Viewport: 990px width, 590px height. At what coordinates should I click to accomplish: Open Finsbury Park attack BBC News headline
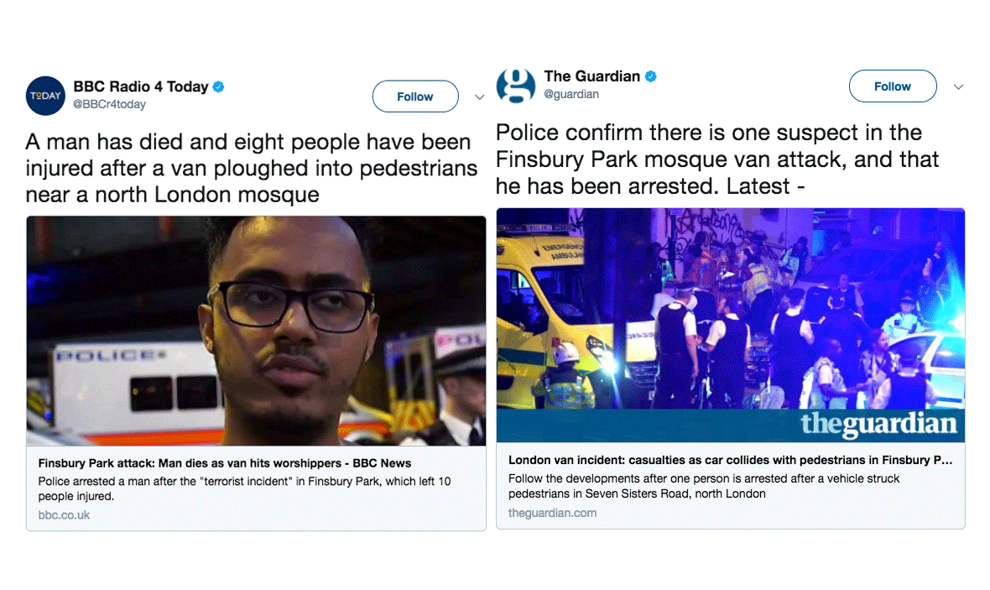(225, 463)
